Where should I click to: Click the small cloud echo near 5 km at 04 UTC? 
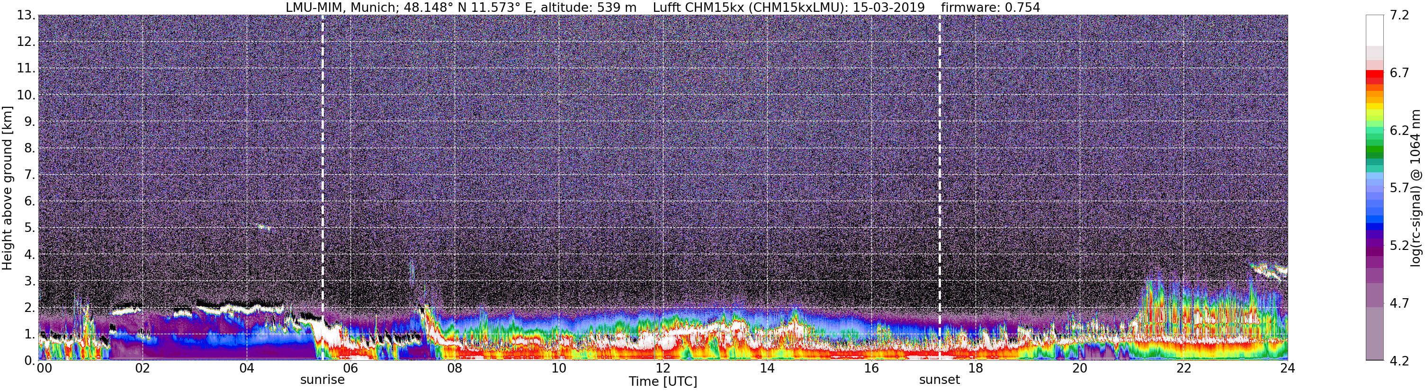tap(265, 227)
